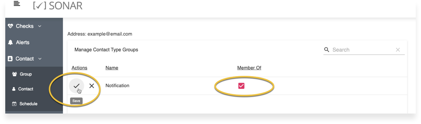Clear the search with the X button
The height and width of the screenshot is (124, 421).
coord(398,50)
